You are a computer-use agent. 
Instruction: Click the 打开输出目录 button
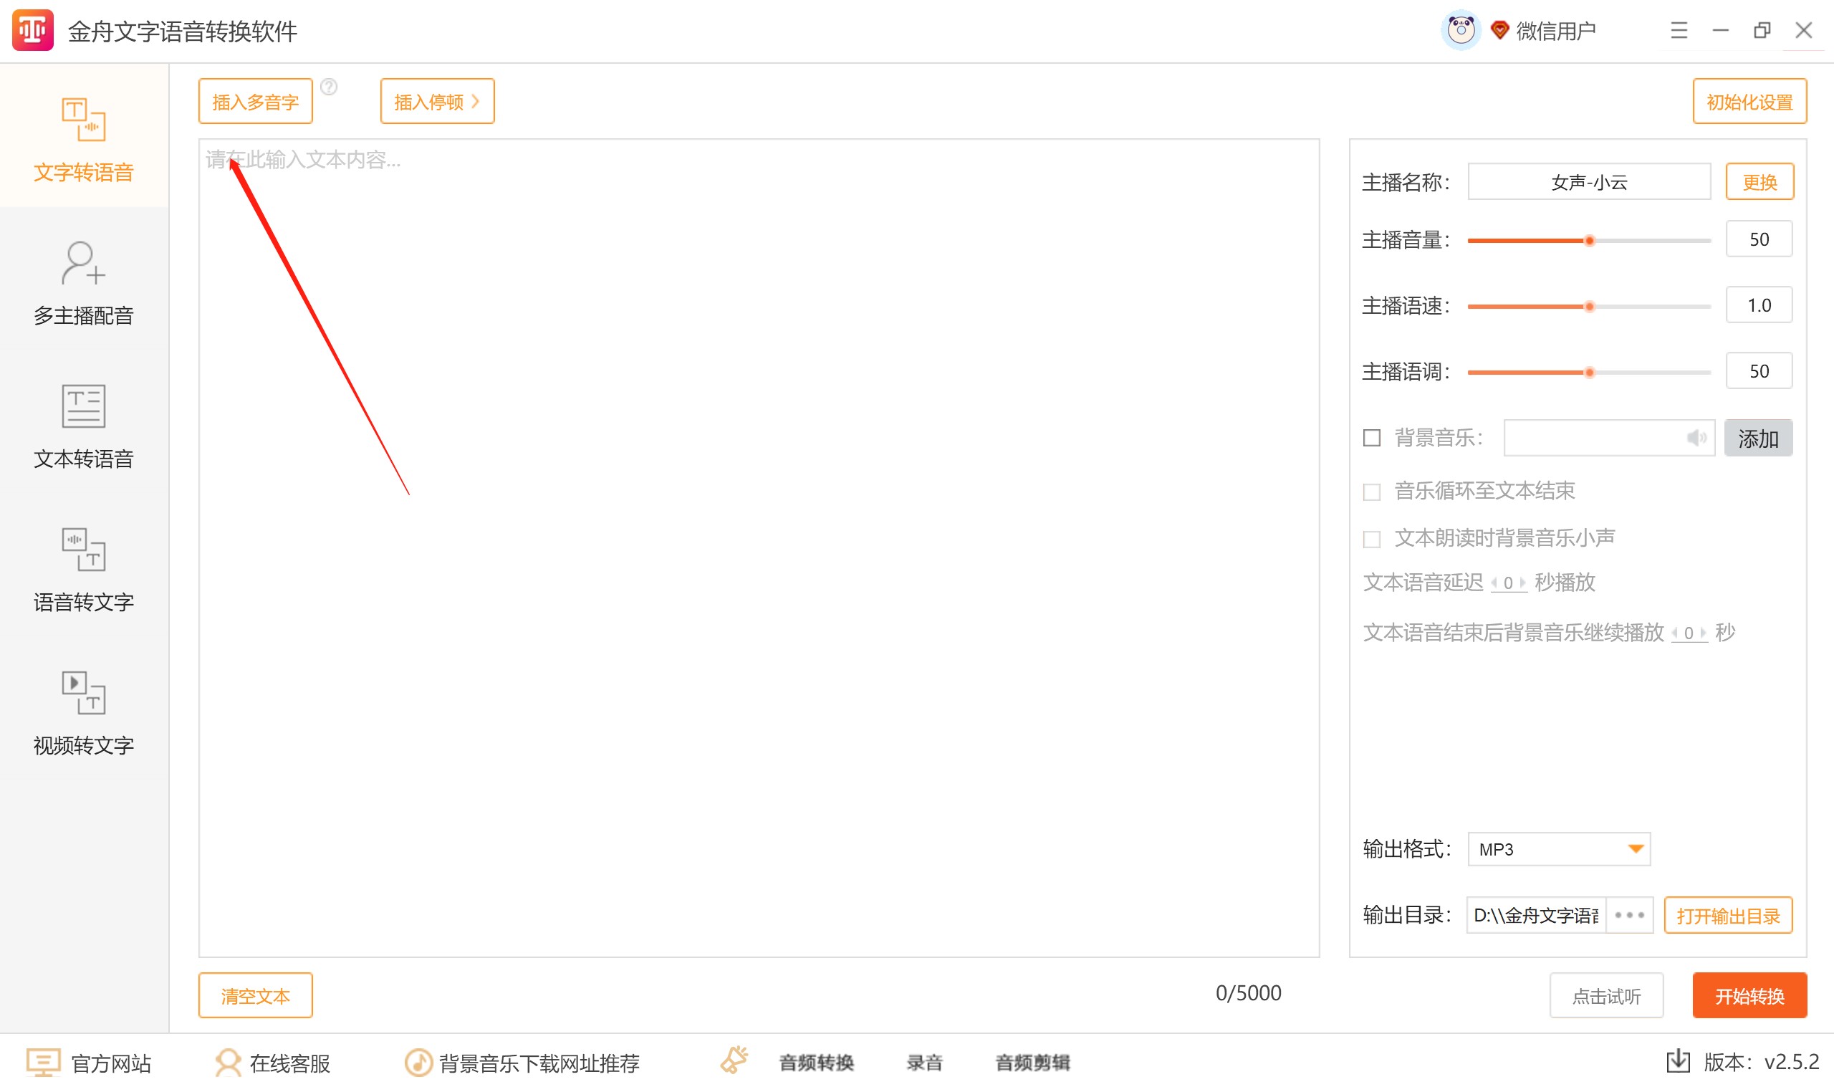coord(1728,915)
